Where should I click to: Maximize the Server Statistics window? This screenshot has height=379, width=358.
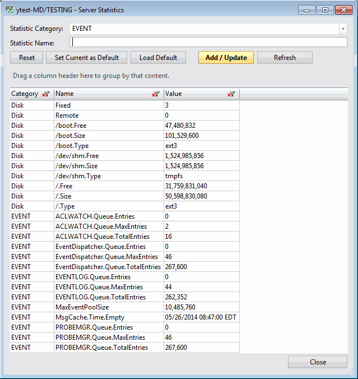click(x=324, y=10)
